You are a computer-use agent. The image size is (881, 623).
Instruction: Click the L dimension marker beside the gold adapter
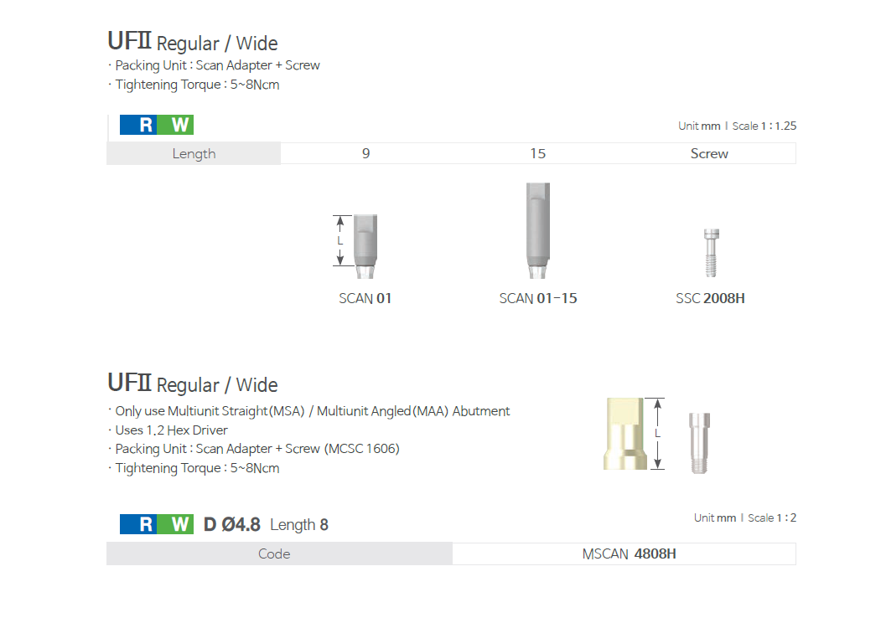pos(658,433)
